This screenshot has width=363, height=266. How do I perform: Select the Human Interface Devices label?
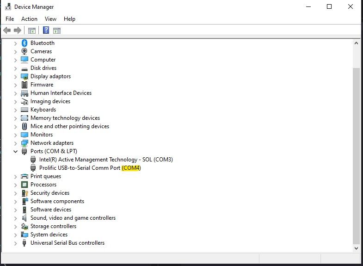[x=61, y=93]
